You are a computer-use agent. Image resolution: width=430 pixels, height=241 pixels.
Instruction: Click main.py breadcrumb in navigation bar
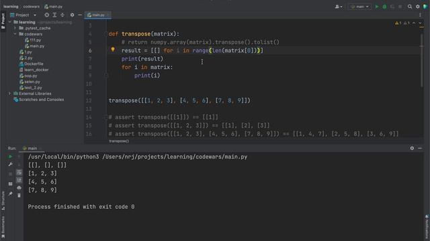pos(54,7)
